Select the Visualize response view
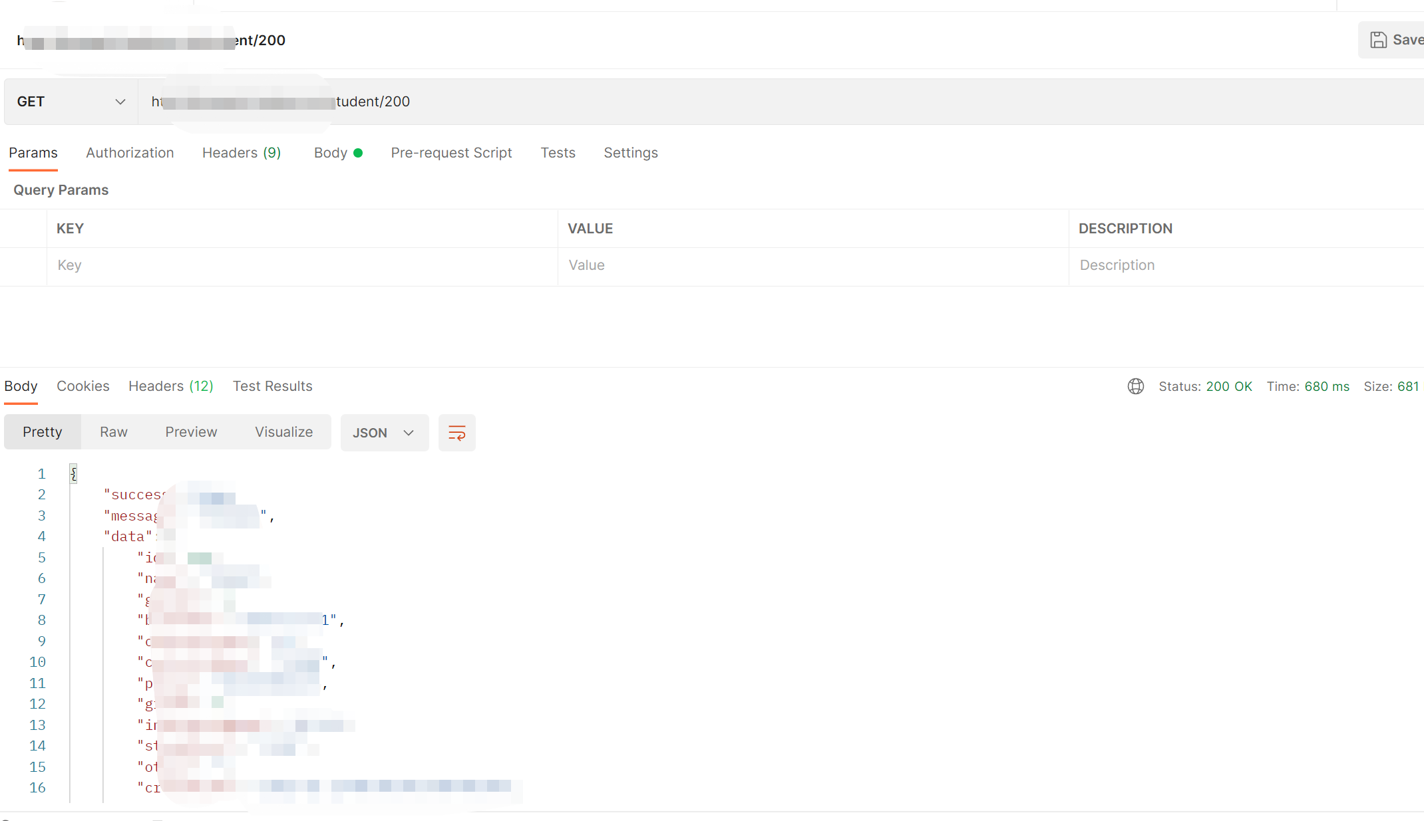The width and height of the screenshot is (1424, 821). [283, 432]
